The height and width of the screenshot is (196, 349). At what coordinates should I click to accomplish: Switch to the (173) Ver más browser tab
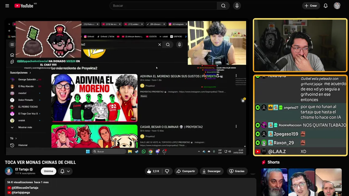click(111, 24)
